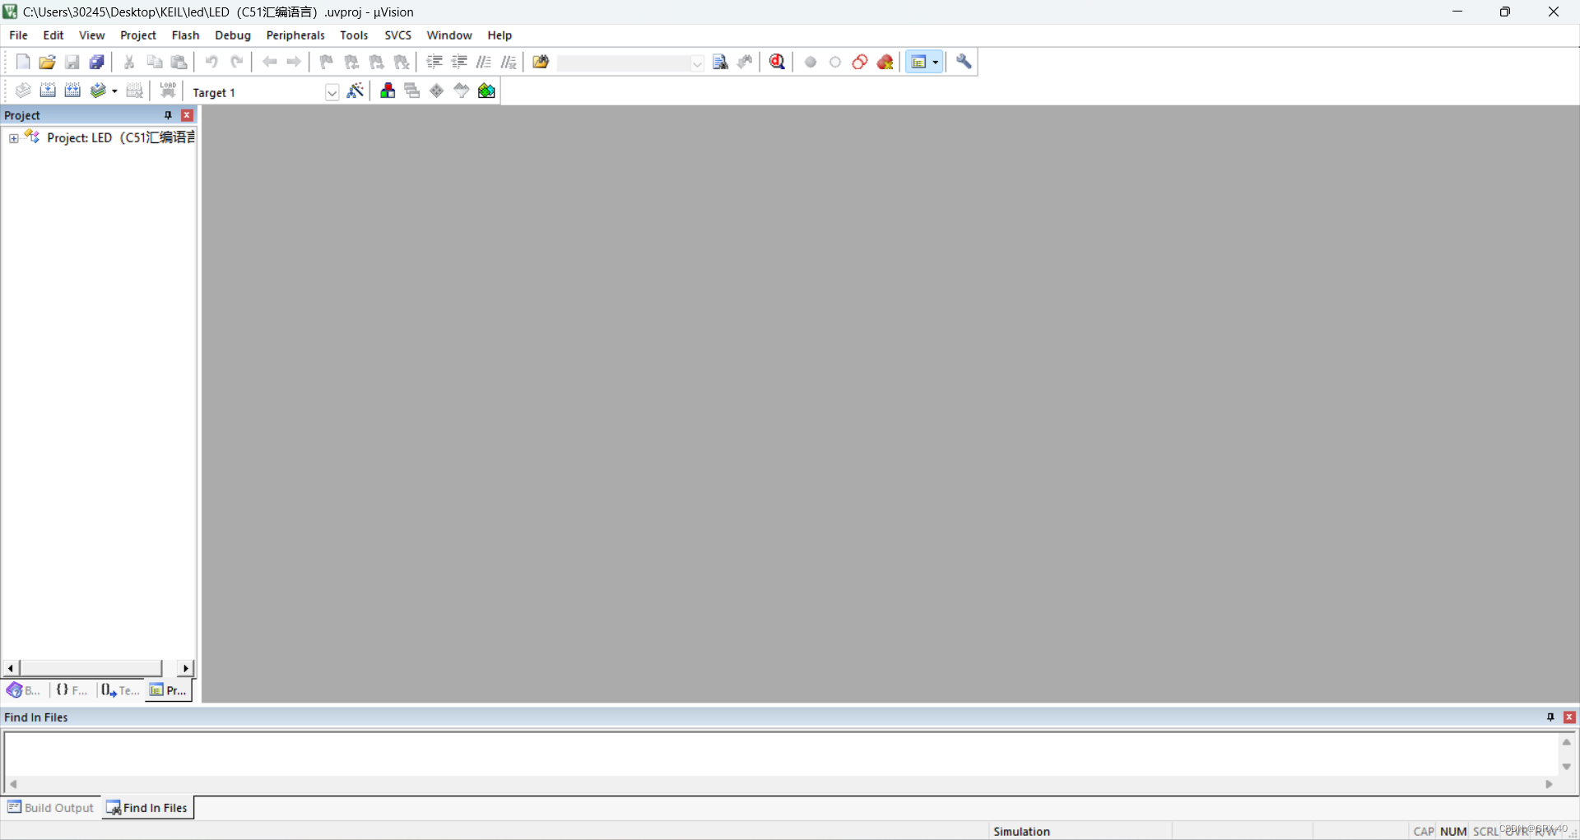The image size is (1580, 840).
Task: Unindent the selected lines icon
Action: [x=459, y=62]
